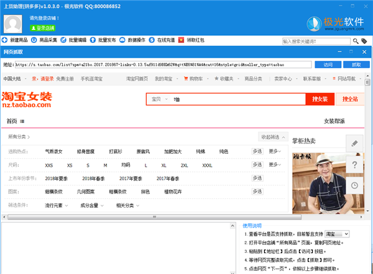Toggle 多选 in 选购热点 row
This screenshot has width=373, height=274.
tap(257, 151)
